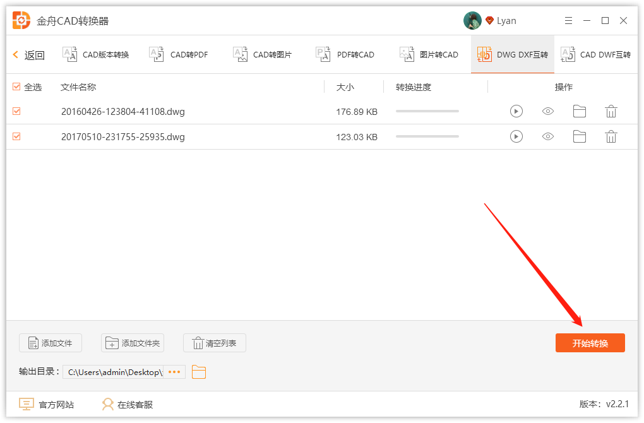Start conversion for the second DWG file
The image size is (644, 423).
click(516, 136)
